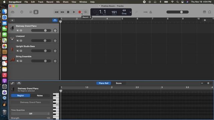Toggle Catch Playhead button in track header
Image resolution: width=214 pixels, height=120 pixels.
pos(55,20)
